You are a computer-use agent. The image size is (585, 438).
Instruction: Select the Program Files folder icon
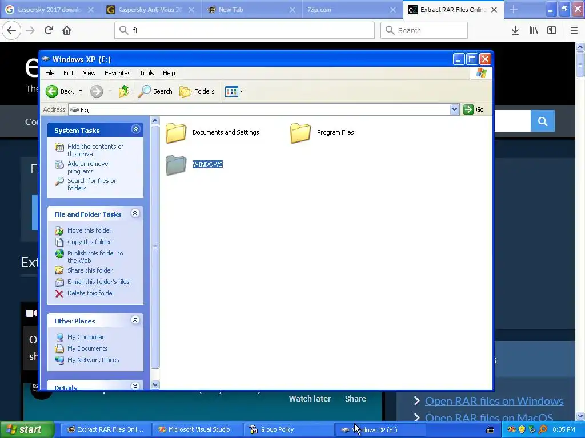pos(300,133)
